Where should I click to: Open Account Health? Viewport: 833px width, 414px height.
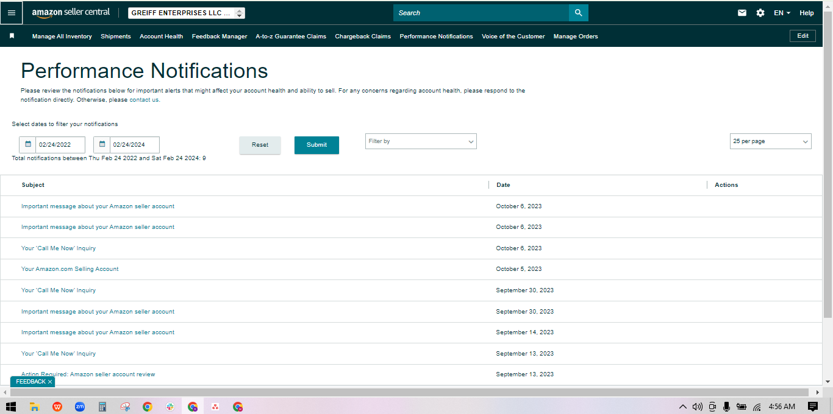161,37
